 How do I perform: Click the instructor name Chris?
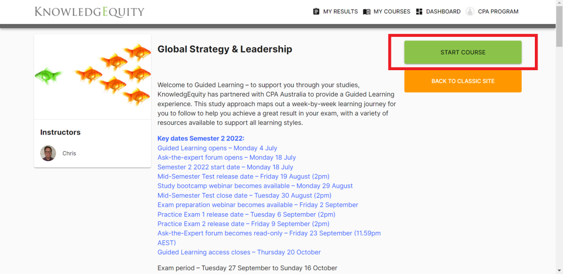pyautogui.click(x=69, y=153)
